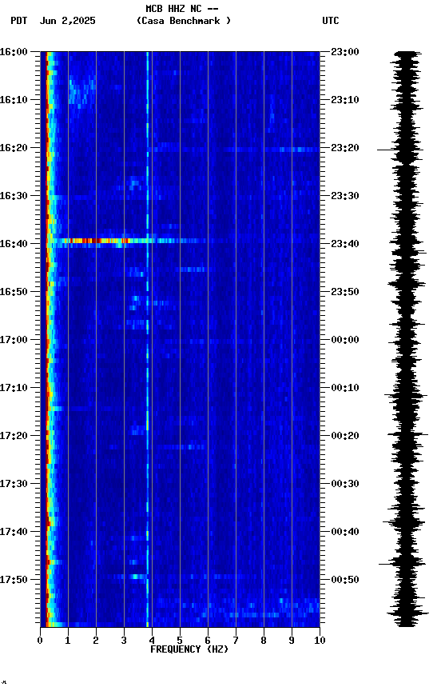Click the '00:50' UTC time label
441x691 pixels.
coord(345,580)
